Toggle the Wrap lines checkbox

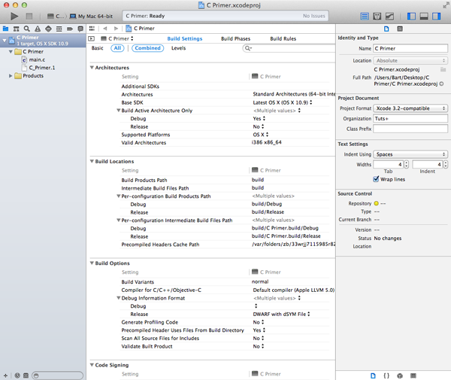376,179
